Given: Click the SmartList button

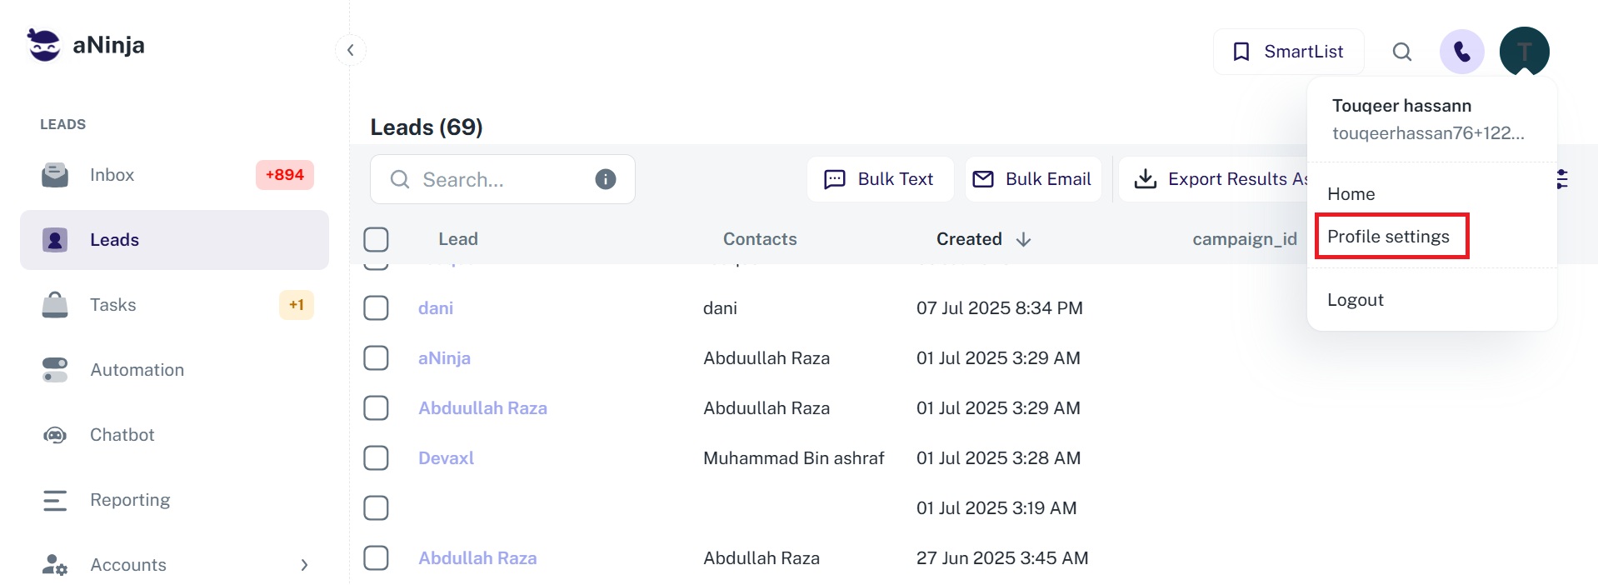Looking at the screenshot, I should [1288, 52].
